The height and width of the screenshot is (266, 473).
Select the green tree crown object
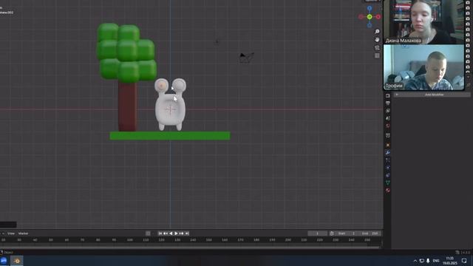(x=126, y=52)
